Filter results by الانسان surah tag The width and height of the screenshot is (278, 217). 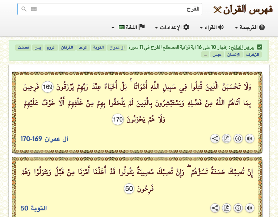234,55
